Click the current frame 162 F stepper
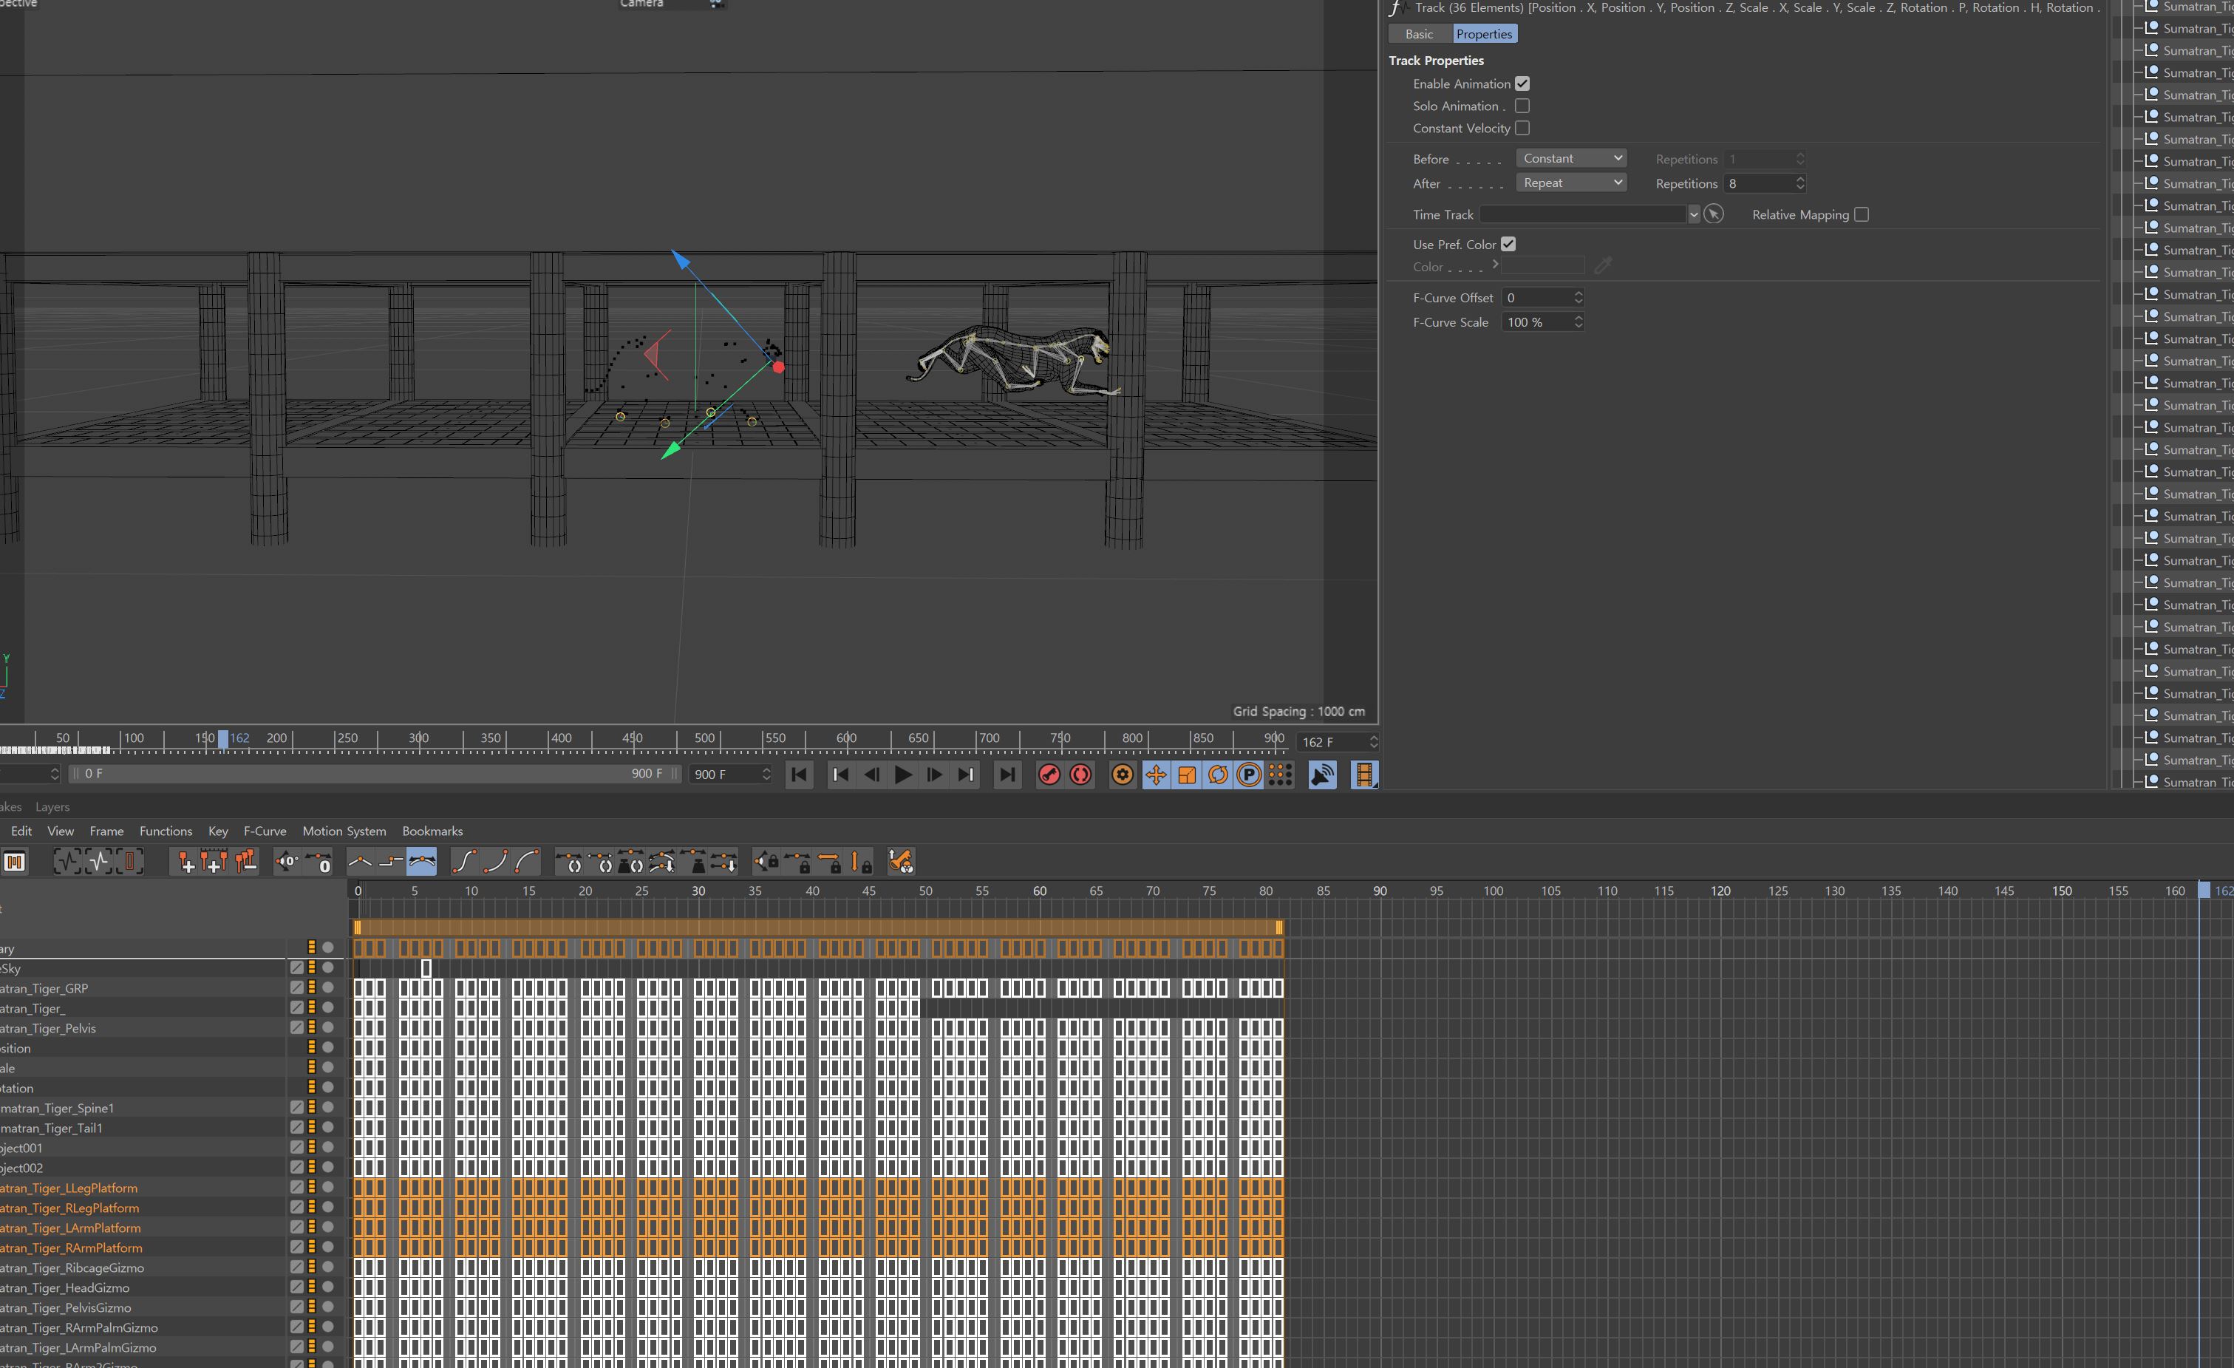2234x1368 pixels. tap(1374, 741)
